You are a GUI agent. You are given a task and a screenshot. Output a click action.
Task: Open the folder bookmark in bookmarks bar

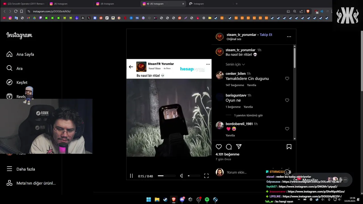pos(210,18)
